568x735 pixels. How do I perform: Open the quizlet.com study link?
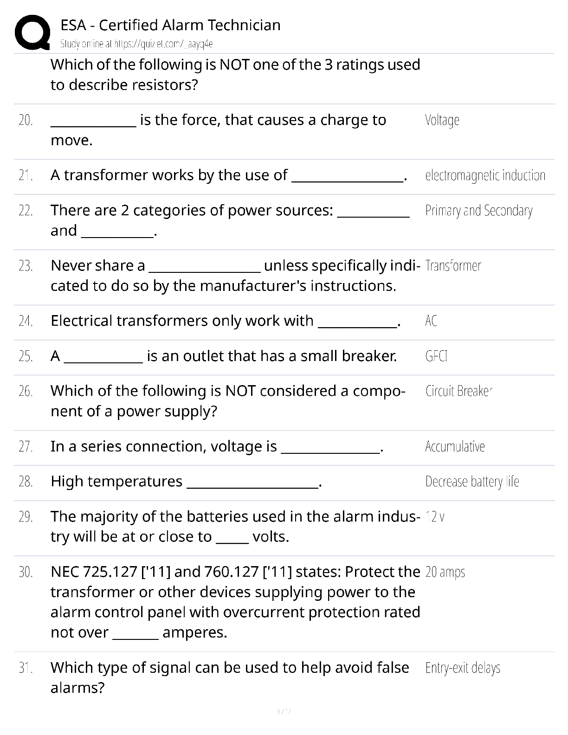[136, 44]
